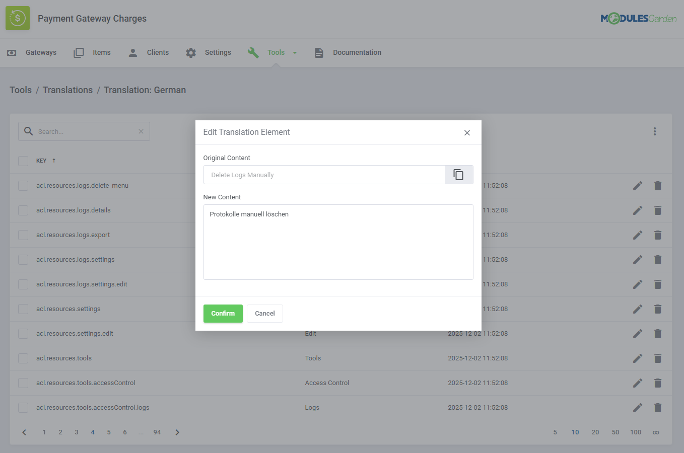Click inside the New Content text area
The image size is (684, 453).
coord(338,242)
